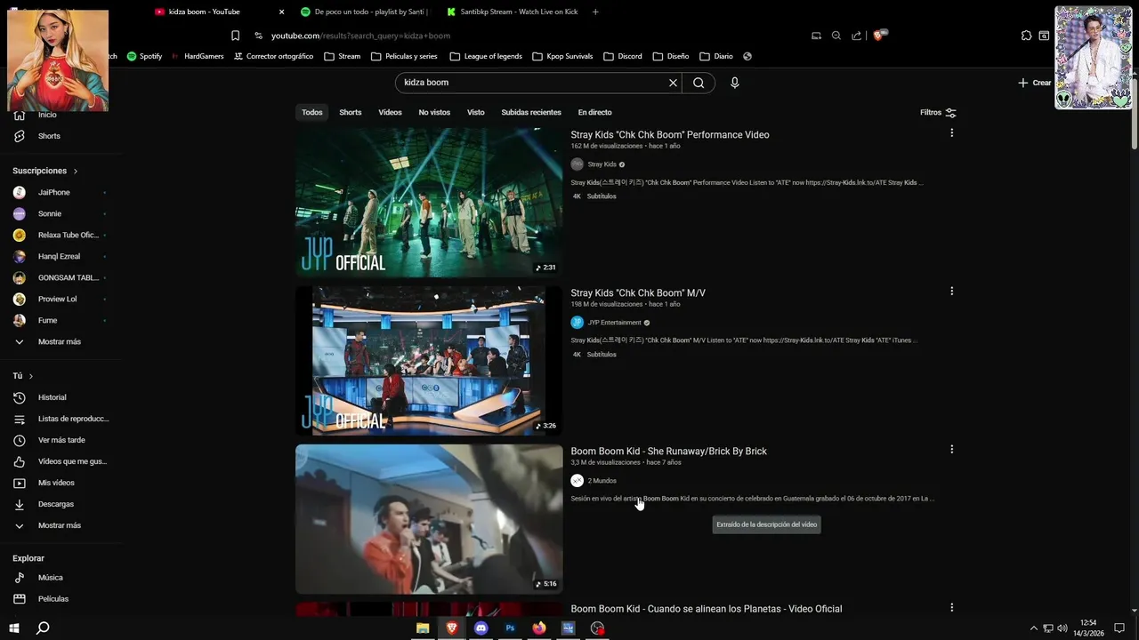
Task: Expand Mostrar más under Suscripciones
Action: [x=59, y=341]
